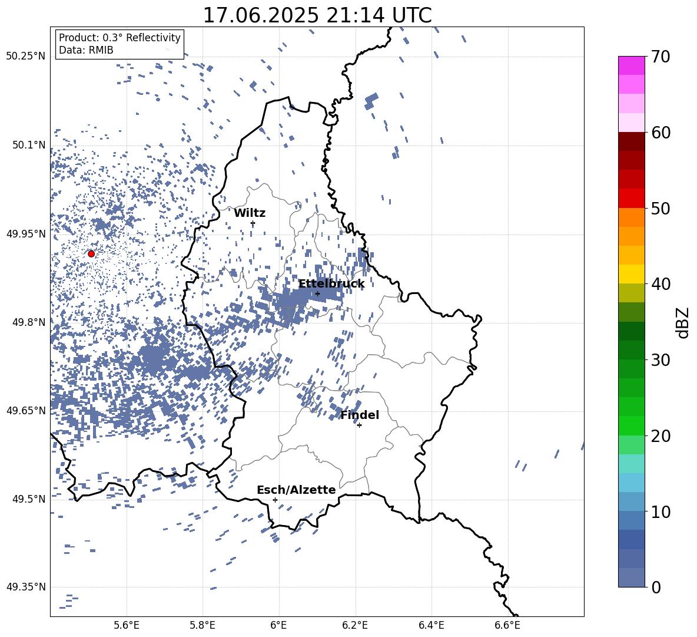Image resolution: width=697 pixels, height=637 pixels.
Task: Click the bright red colorbar segment above 50
Action: point(631,199)
